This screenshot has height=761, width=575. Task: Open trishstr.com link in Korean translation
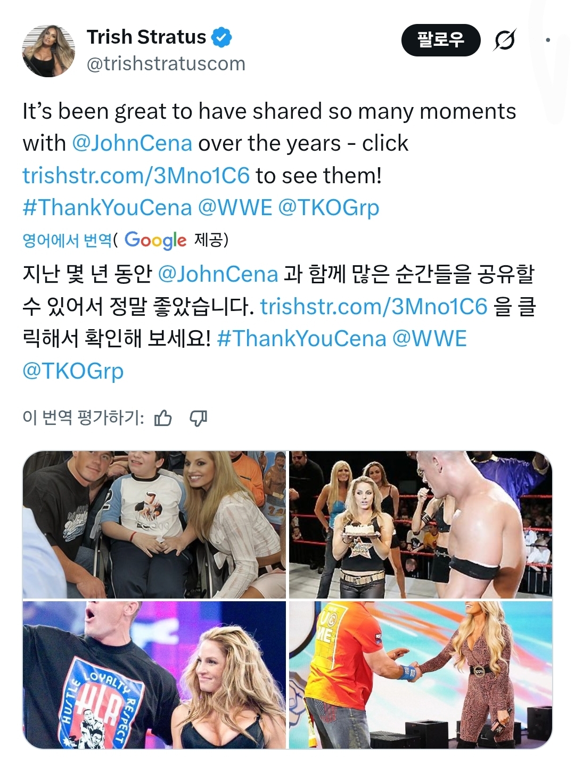(x=374, y=306)
